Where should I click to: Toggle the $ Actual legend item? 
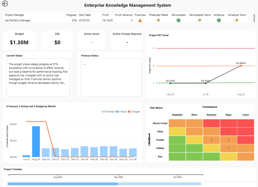(x=122, y=112)
